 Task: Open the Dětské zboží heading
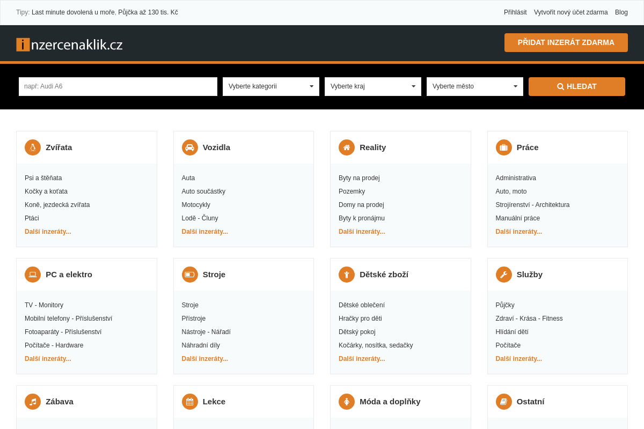pyautogui.click(x=384, y=275)
